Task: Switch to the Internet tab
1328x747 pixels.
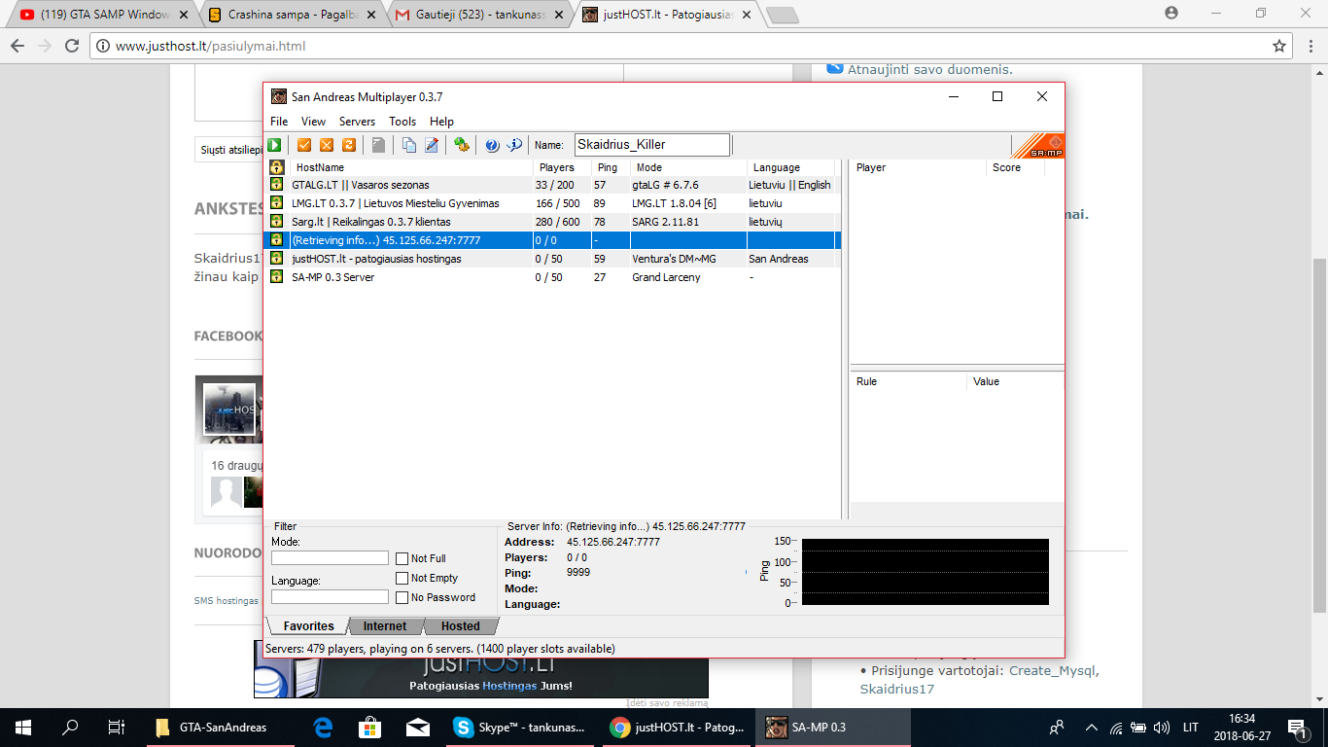Action: tap(385, 626)
